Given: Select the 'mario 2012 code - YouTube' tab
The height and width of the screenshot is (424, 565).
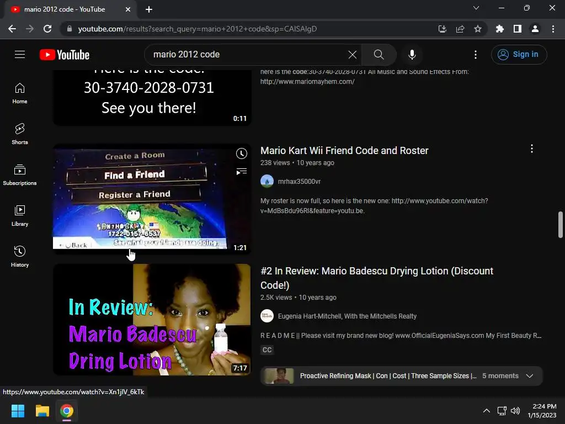Looking at the screenshot, I should (65, 9).
